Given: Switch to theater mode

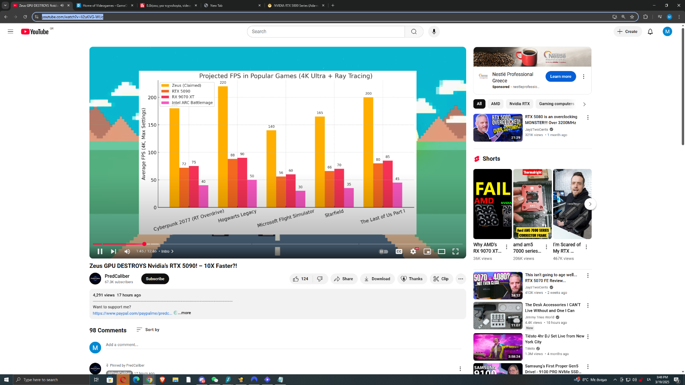Looking at the screenshot, I should 441,252.
